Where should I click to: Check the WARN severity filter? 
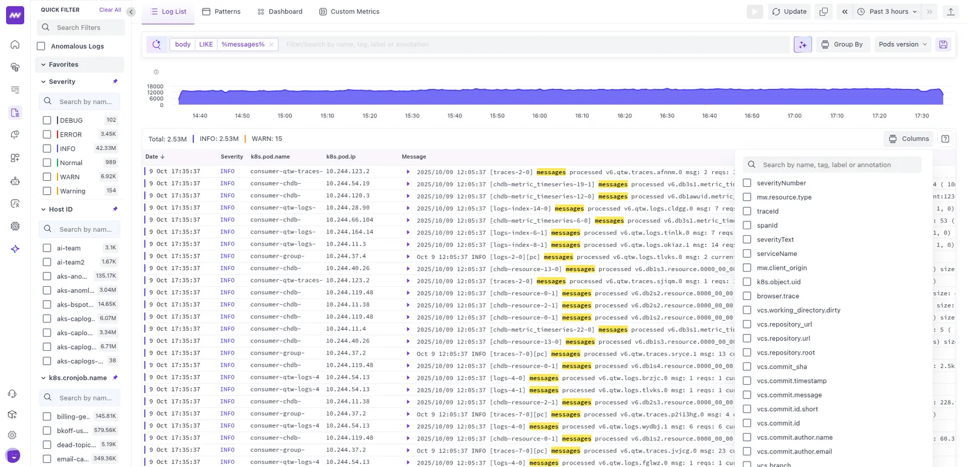(x=47, y=177)
